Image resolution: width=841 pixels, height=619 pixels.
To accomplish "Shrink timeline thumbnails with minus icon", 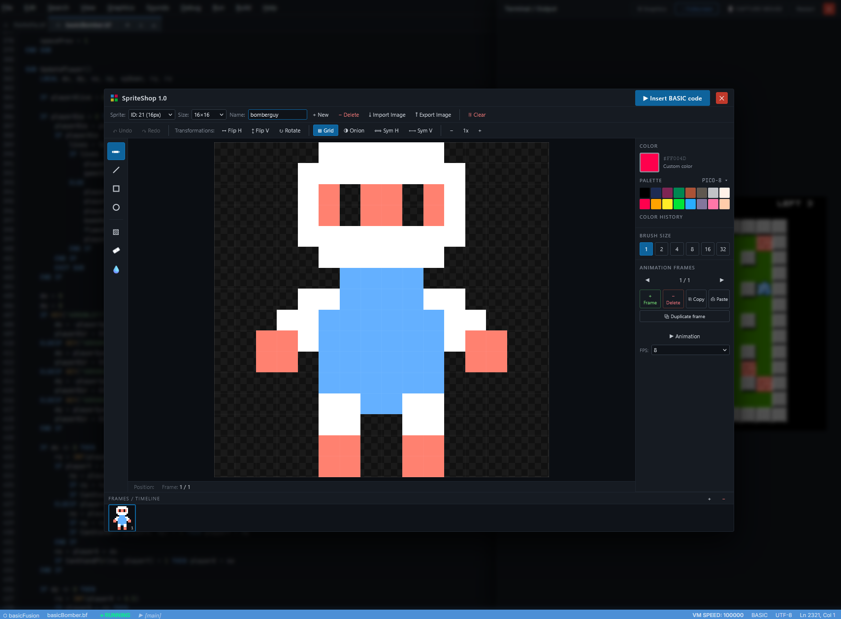I will (723, 499).
